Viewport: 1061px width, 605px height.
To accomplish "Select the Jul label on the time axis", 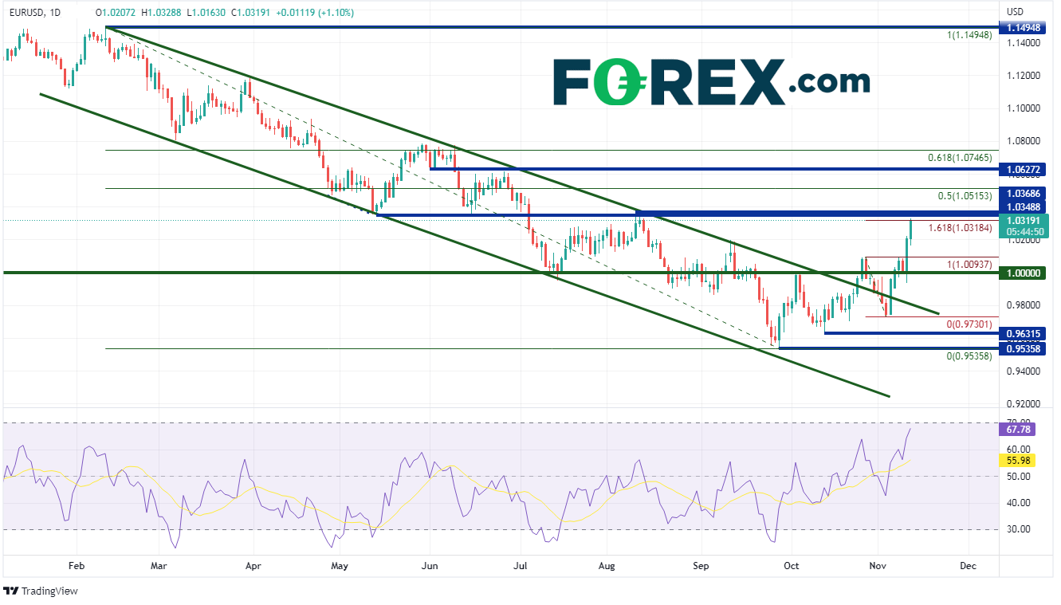I will [521, 567].
